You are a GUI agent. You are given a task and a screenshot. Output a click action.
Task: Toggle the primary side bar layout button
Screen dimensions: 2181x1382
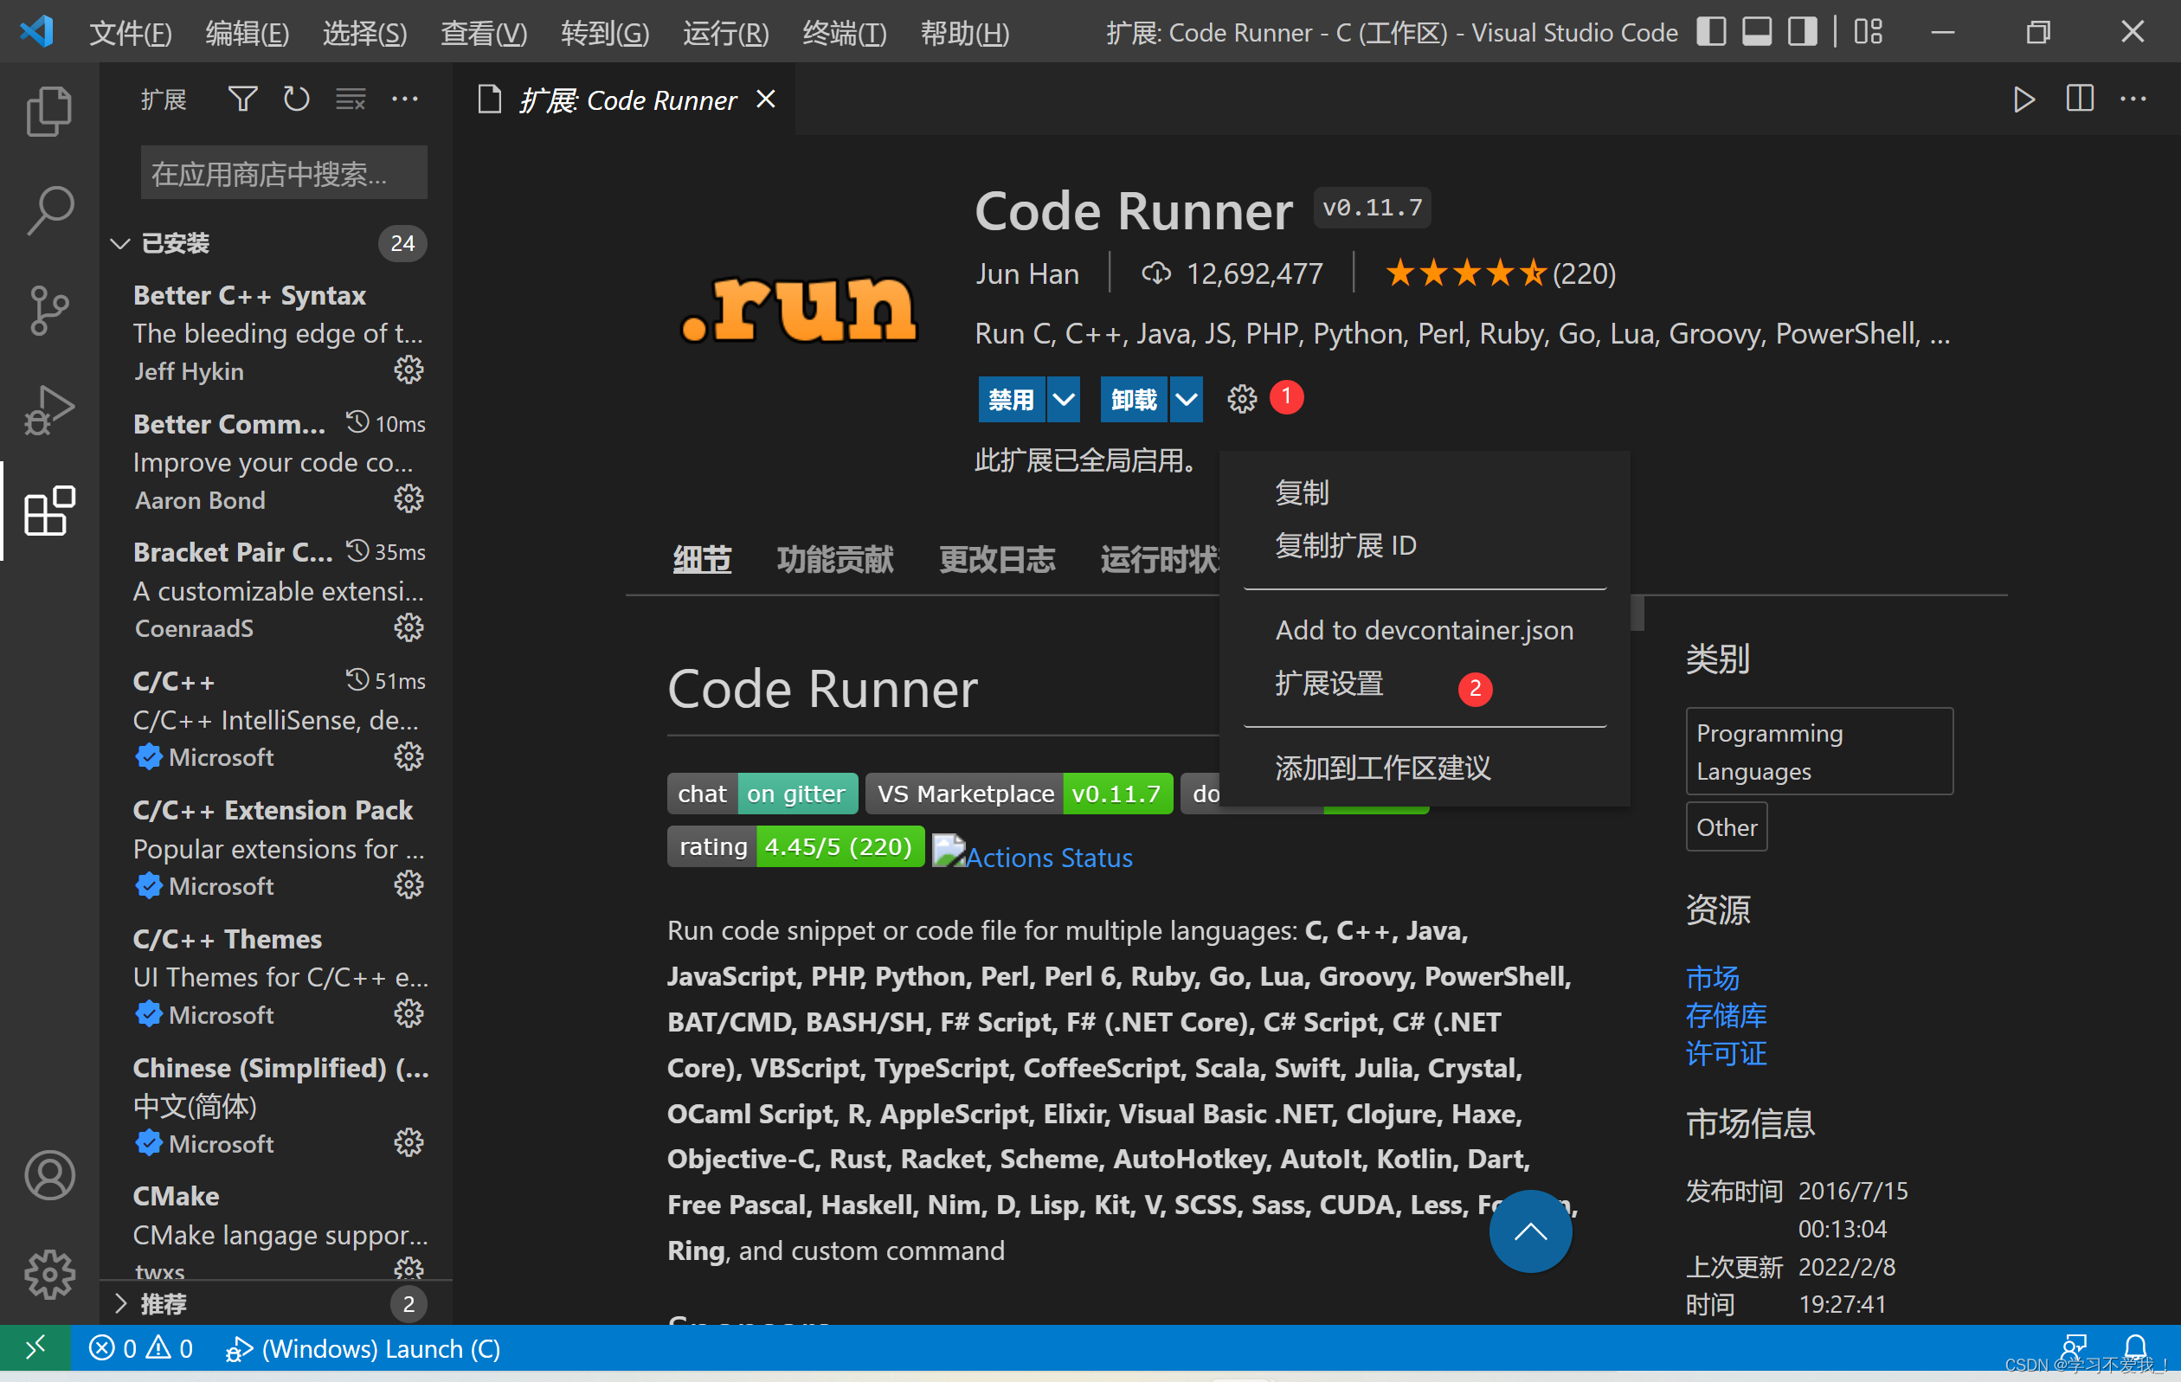coord(1711,32)
